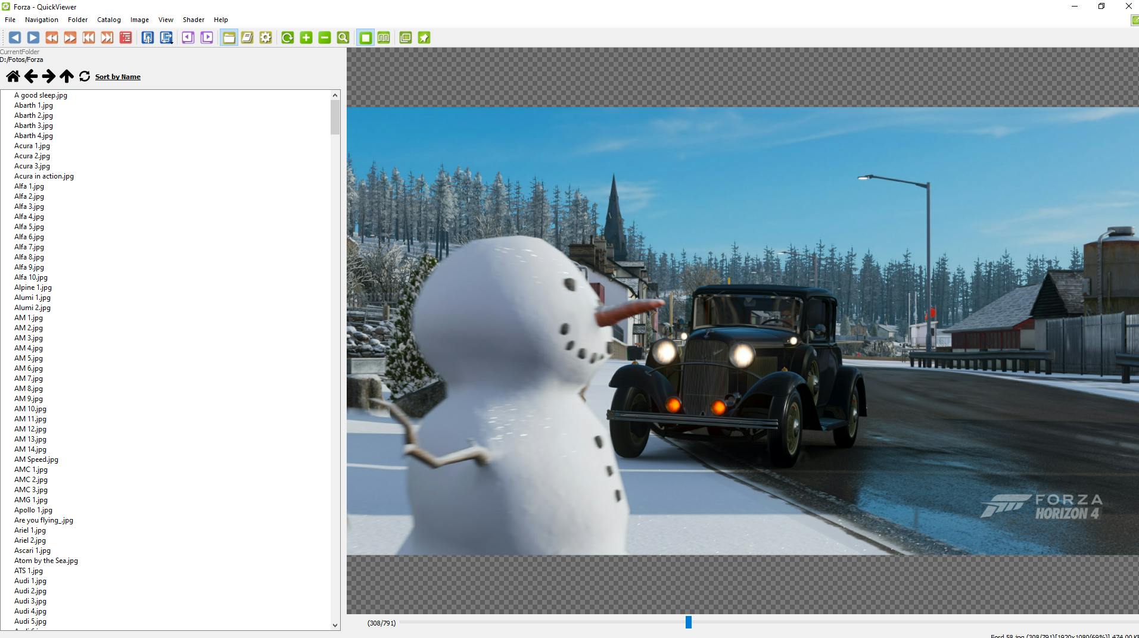Click the page counter '(308/791)'
The image size is (1139, 638).
(381, 623)
